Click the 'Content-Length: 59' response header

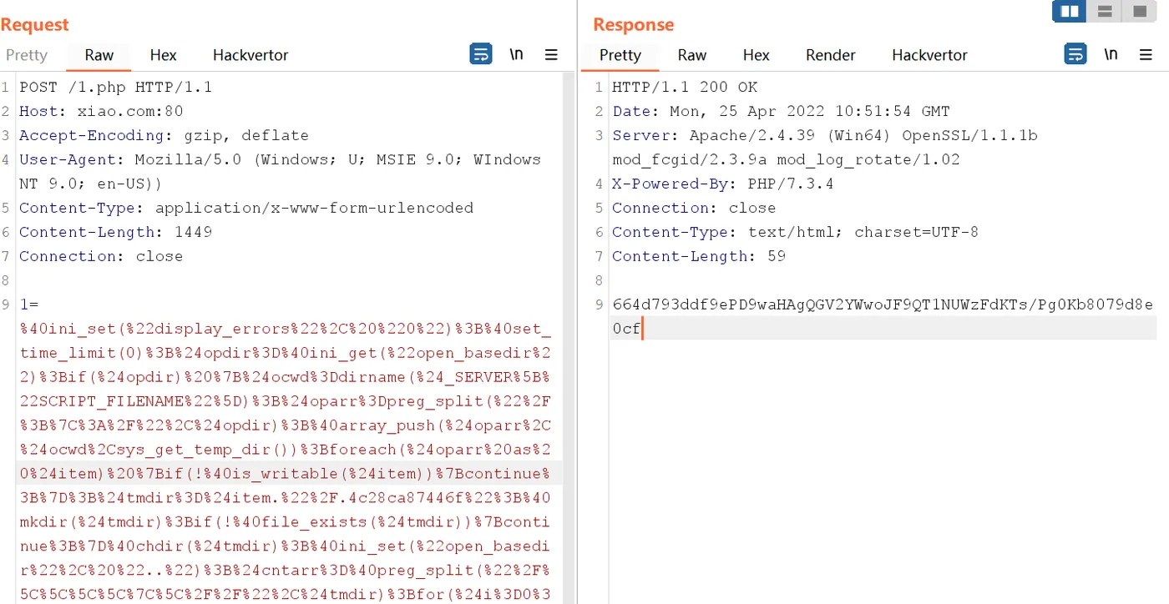click(x=699, y=256)
